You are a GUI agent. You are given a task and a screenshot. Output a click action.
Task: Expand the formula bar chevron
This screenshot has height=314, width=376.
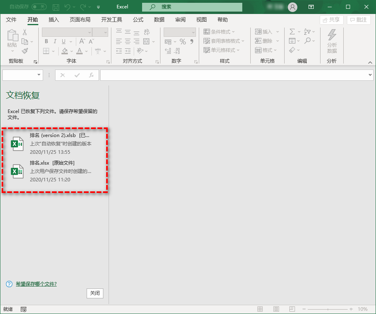click(370, 75)
